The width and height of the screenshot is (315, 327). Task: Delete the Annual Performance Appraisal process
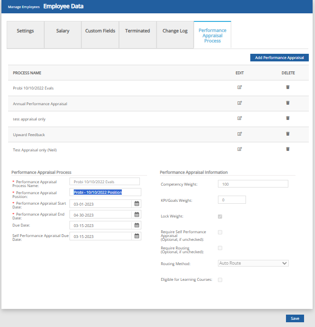pos(287,103)
